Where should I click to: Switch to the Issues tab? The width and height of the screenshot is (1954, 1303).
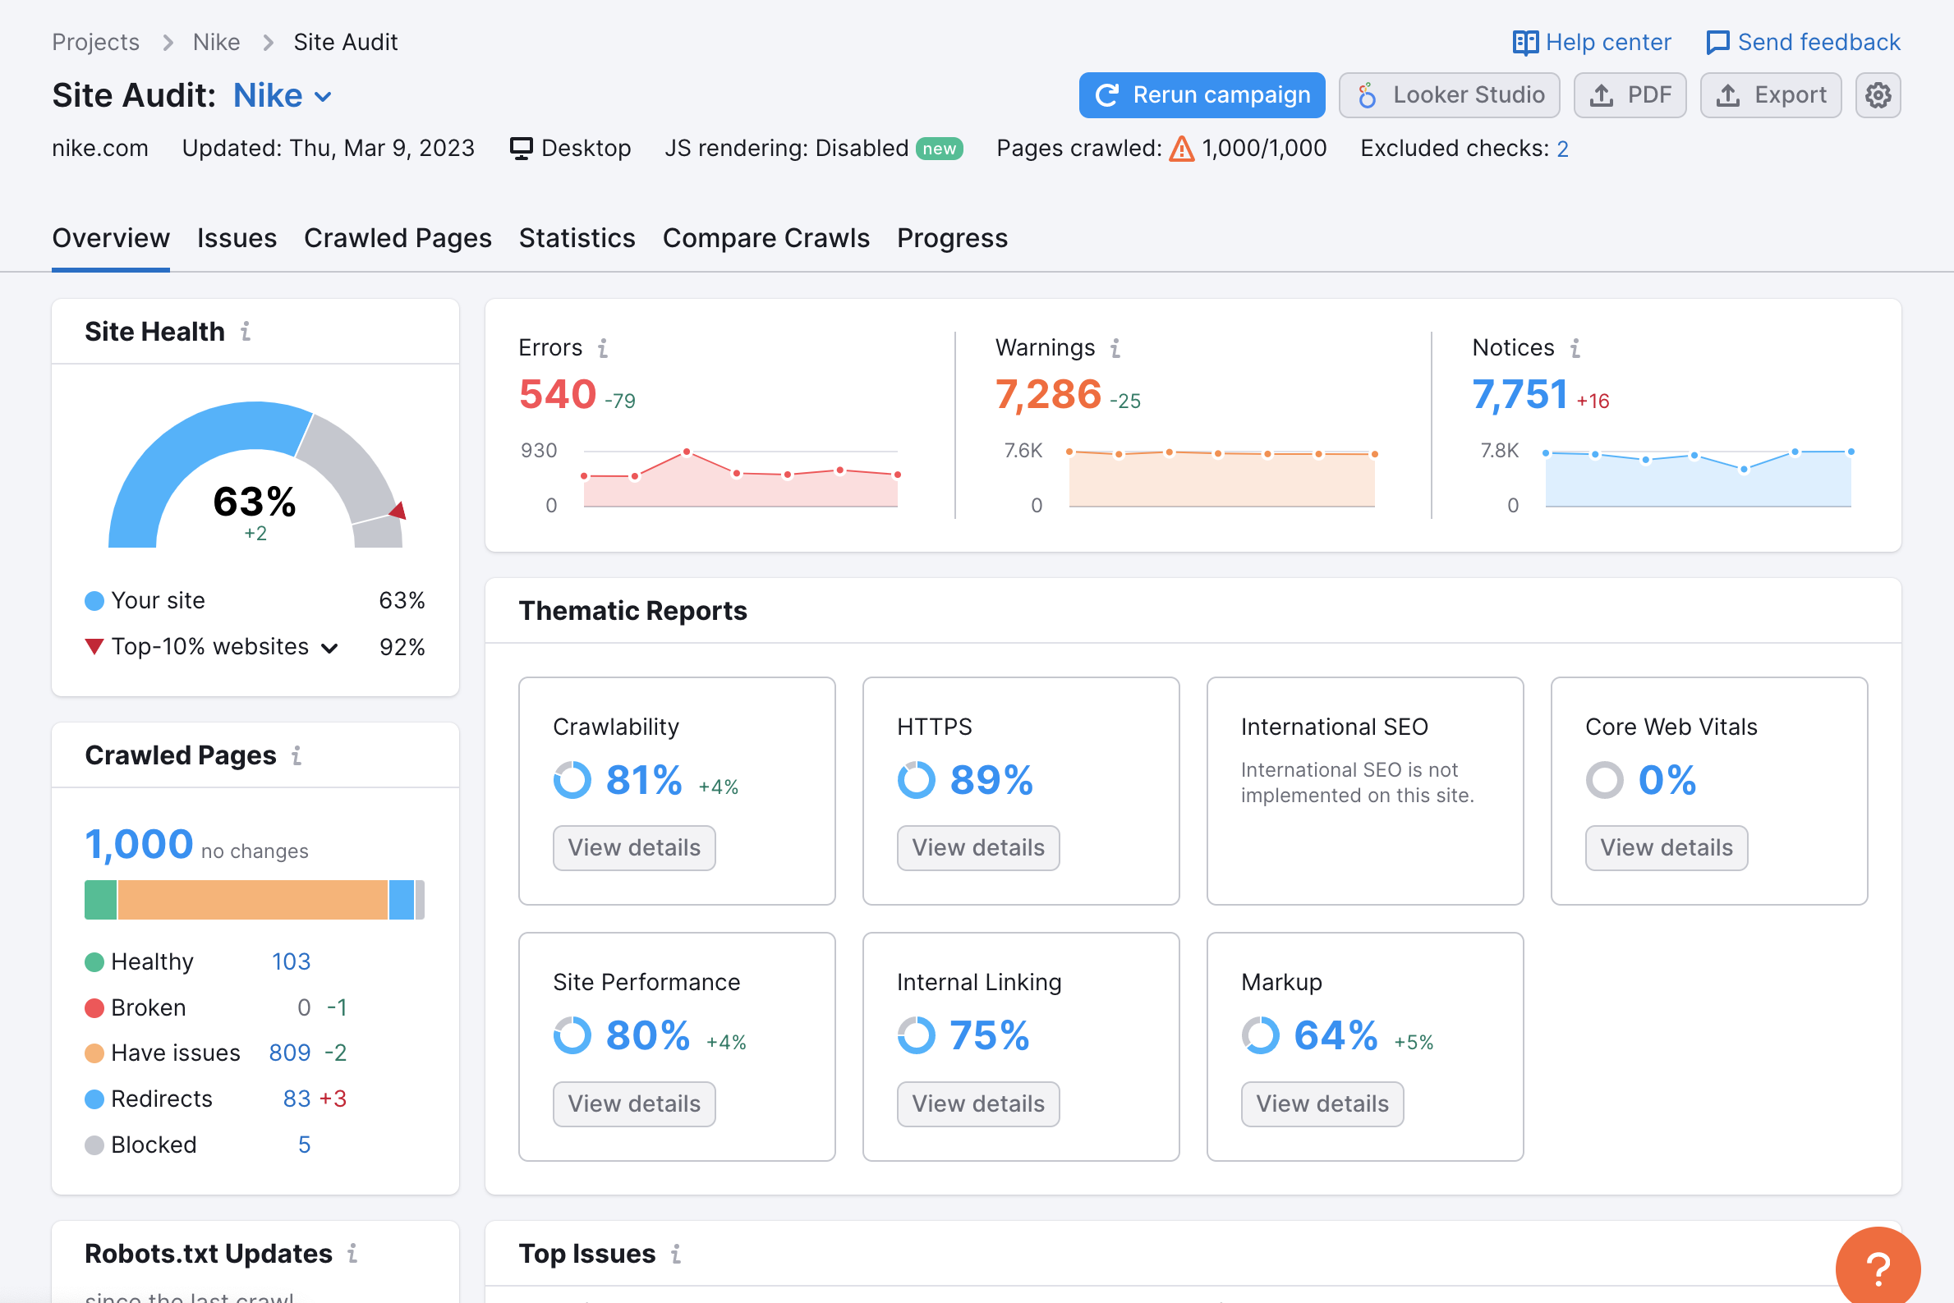coord(237,238)
